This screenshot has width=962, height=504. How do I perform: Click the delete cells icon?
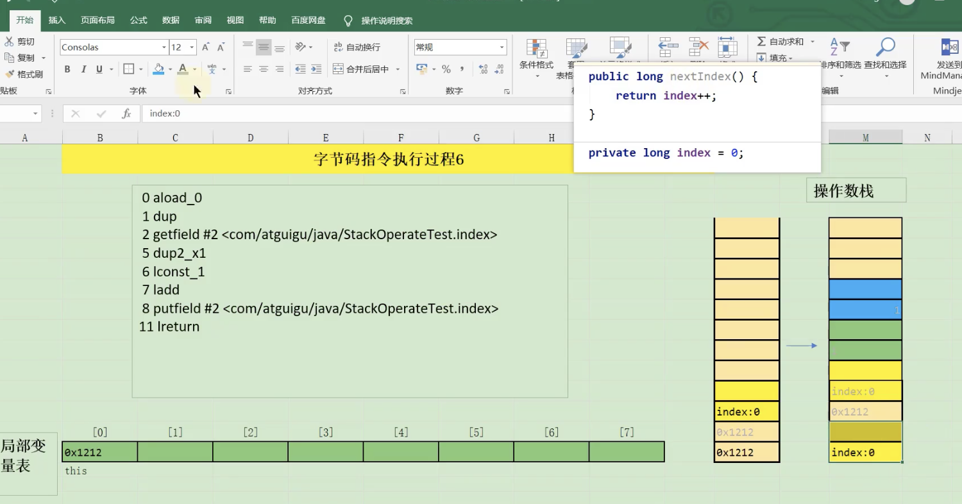[698, 48]
